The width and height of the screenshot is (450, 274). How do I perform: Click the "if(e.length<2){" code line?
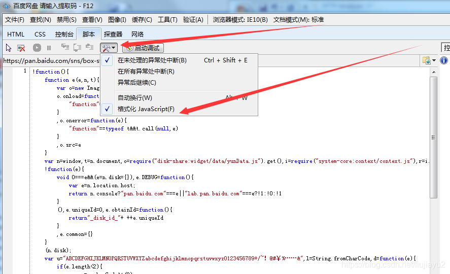pos(80,266)
